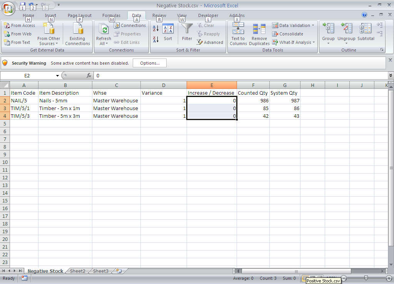Expand the formula bar
394x284 pixels.
(x=391, y=76)
